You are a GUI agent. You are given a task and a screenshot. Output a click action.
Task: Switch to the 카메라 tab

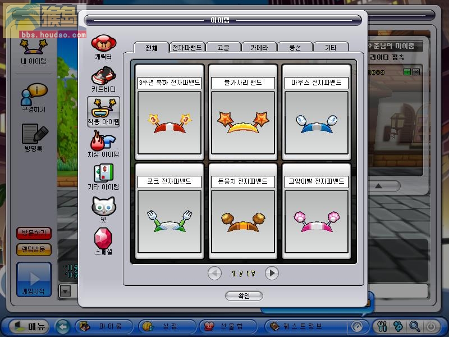click(259, 47)
